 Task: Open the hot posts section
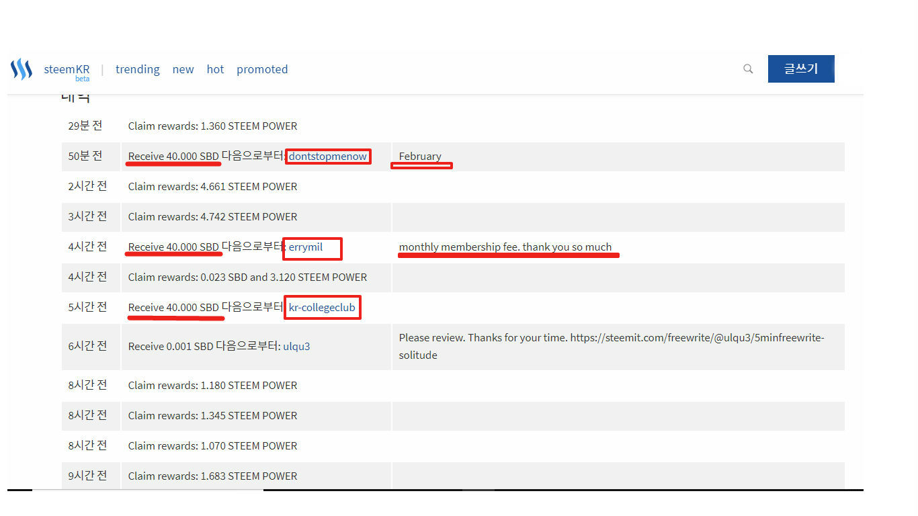[215, 69]
